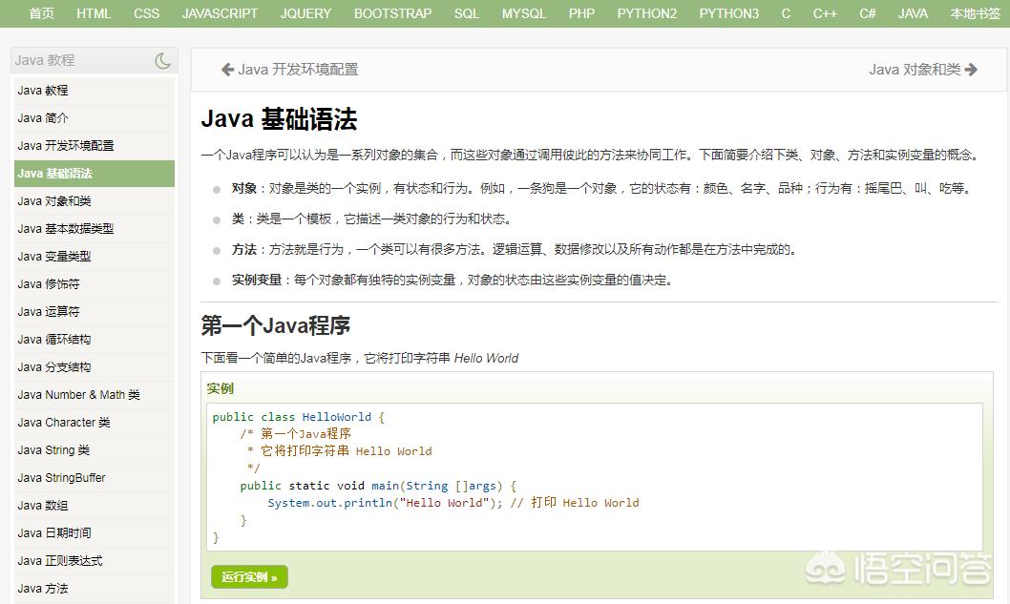Image resolution: width=1010 pixels, height=604 pixels.
Task: Select Java Number & Math 类 in sidebar
Action: (95, 395)
